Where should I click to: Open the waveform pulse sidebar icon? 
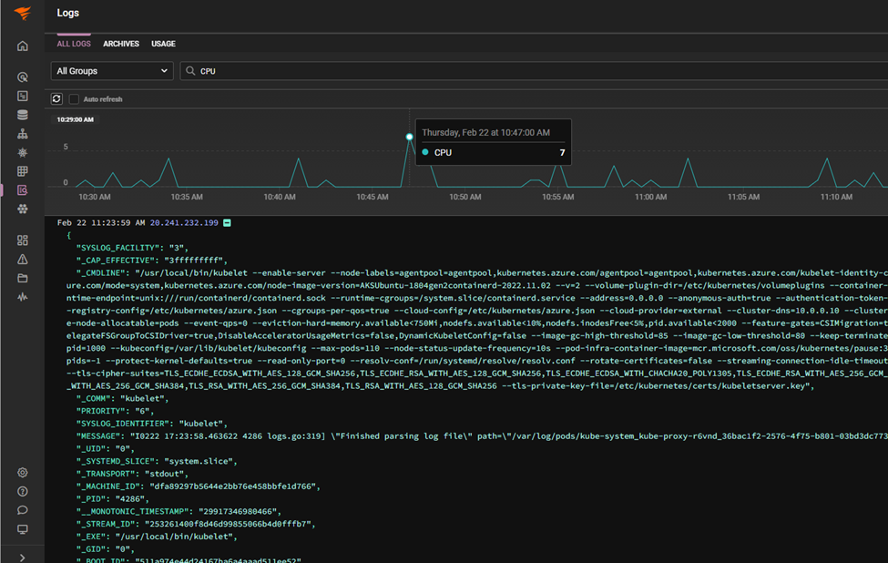click(x=23, y=297)
